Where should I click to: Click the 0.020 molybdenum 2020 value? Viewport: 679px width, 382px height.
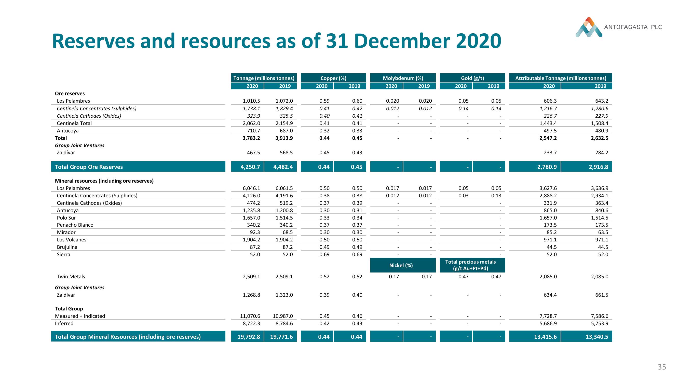pyautogui.click(x=392, y=101)
